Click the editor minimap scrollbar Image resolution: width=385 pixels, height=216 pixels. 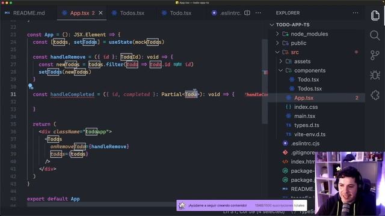point(265,81)
